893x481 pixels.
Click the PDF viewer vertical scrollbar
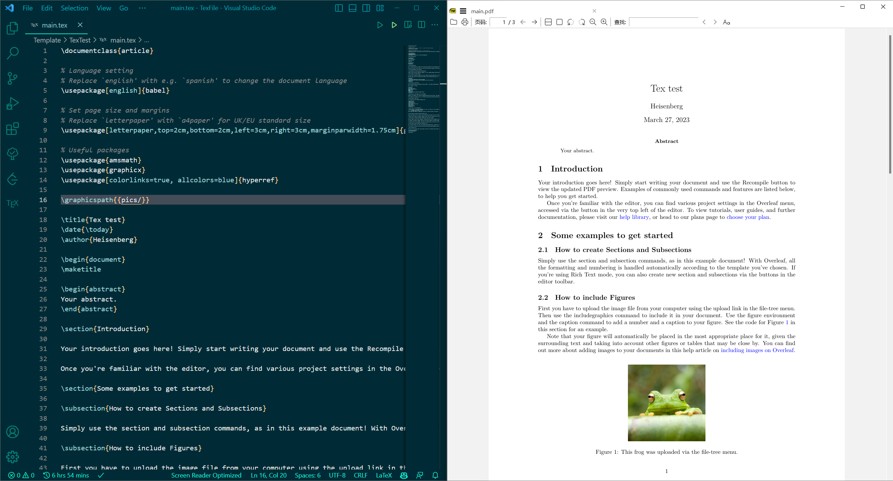tap(890, 105)
